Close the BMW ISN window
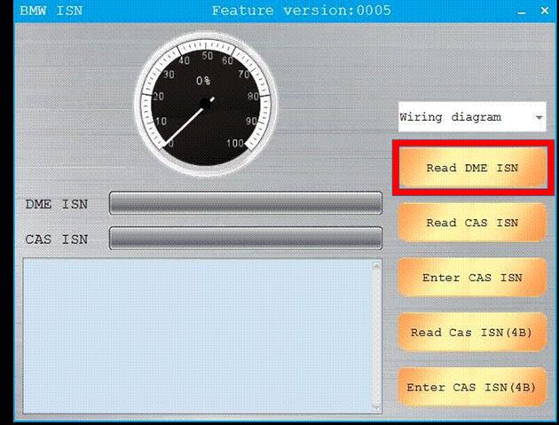The height and width of the screenshot is (425, 559). tap(545, 11)
